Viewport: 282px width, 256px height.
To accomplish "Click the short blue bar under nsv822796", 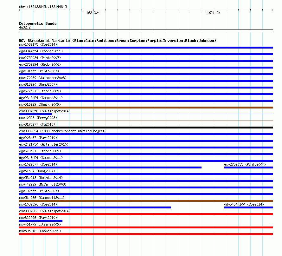I will [x=41, y=221].
